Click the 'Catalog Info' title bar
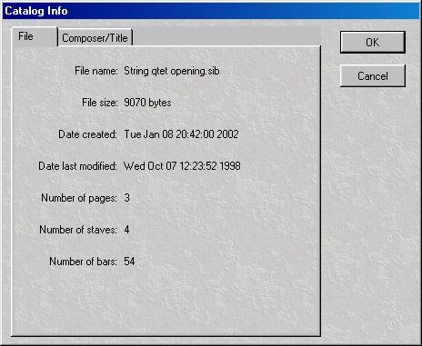 click(211, 11)
